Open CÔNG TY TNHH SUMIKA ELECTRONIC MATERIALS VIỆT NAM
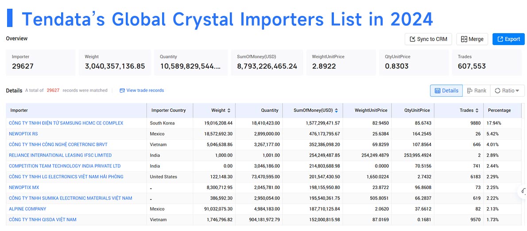 coord(70,198)
